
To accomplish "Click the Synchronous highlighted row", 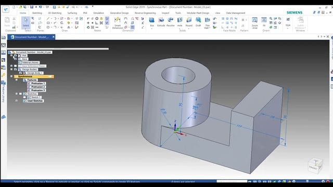I will pyautogui.click(x=34, y=76).
